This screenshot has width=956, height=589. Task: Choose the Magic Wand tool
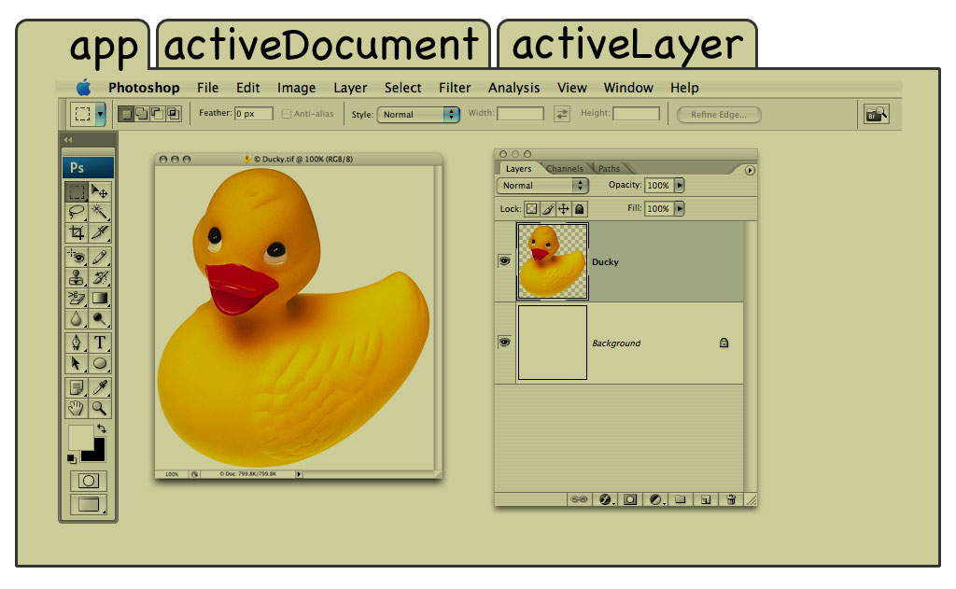[x=99, y=212]
